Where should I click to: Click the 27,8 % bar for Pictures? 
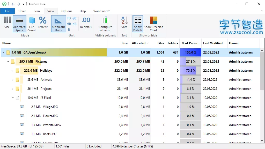pyautogui.click(x=191, y=62)
